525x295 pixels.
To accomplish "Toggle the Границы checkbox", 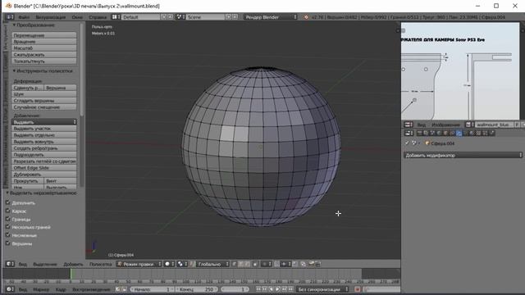I will point(7,219).
